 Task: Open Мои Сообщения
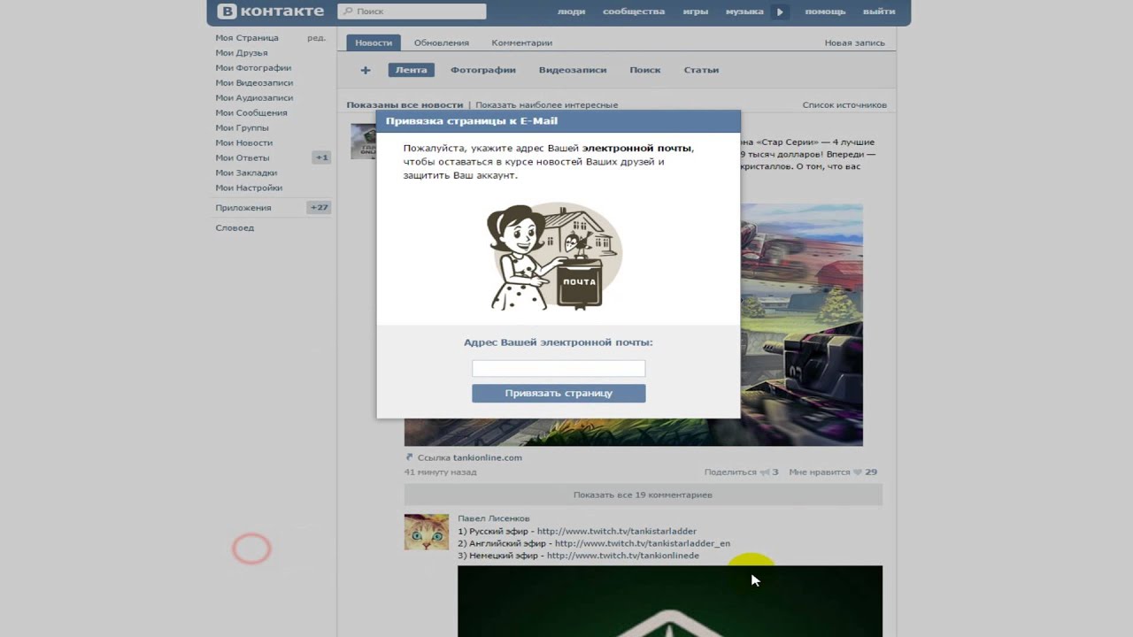pyautogui.click(x=251, y=113)
